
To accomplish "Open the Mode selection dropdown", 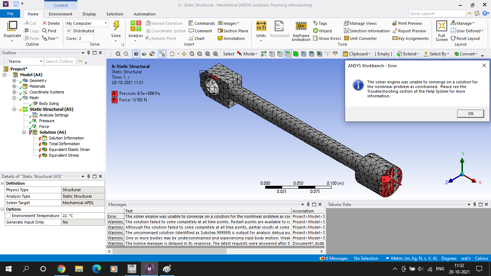I will [247, 54].
